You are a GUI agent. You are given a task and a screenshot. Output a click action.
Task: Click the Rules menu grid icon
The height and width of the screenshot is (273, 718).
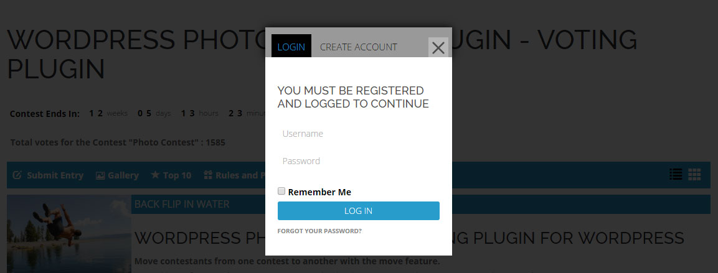pyautogui.click(x=208, y=175)
